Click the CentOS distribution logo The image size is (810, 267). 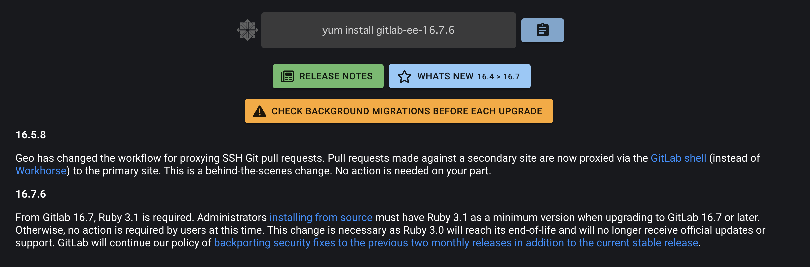coord(248,30)
